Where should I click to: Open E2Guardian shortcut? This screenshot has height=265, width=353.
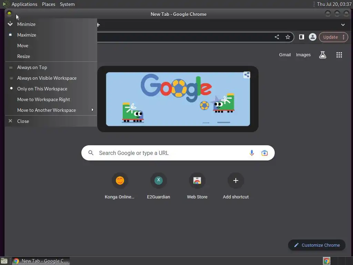tap(159, 186)
